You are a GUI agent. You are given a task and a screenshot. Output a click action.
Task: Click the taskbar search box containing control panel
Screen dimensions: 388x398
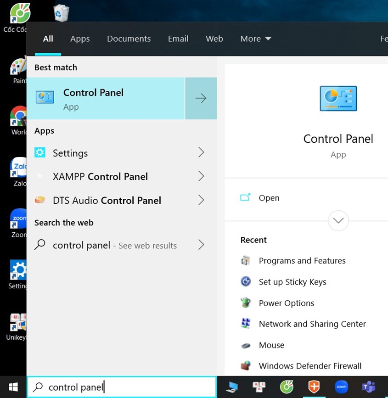(122, 387)
